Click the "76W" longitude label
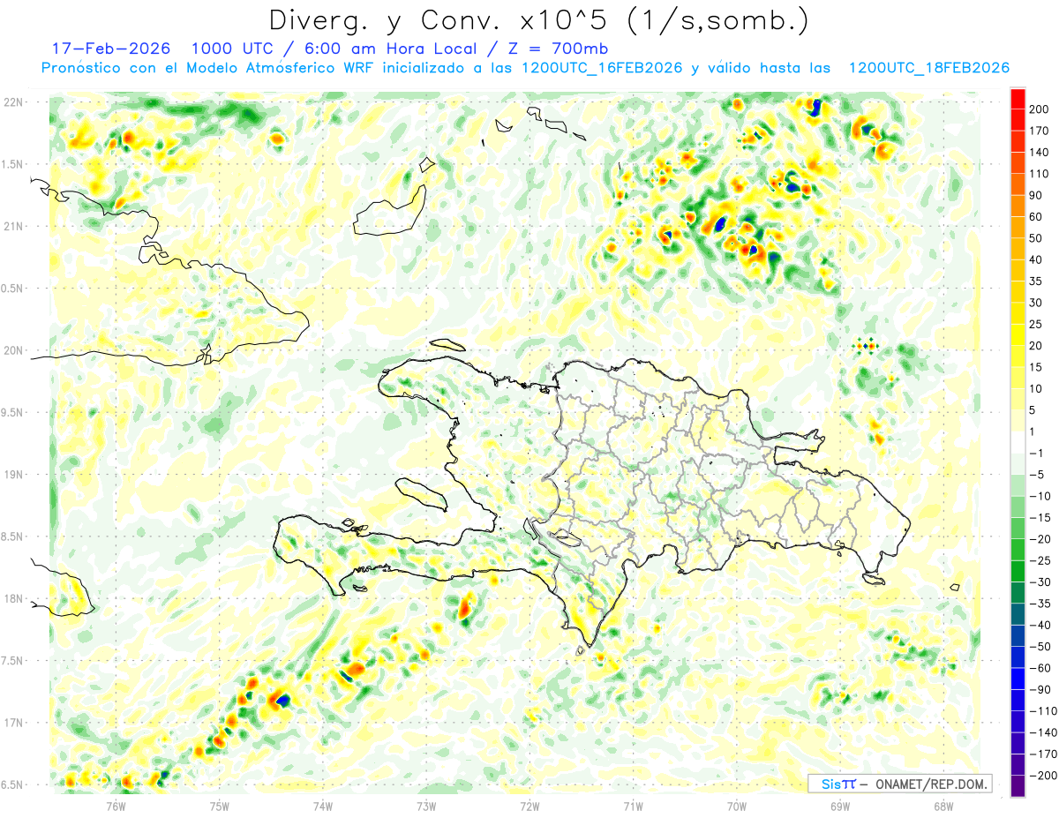 (116, 806)
